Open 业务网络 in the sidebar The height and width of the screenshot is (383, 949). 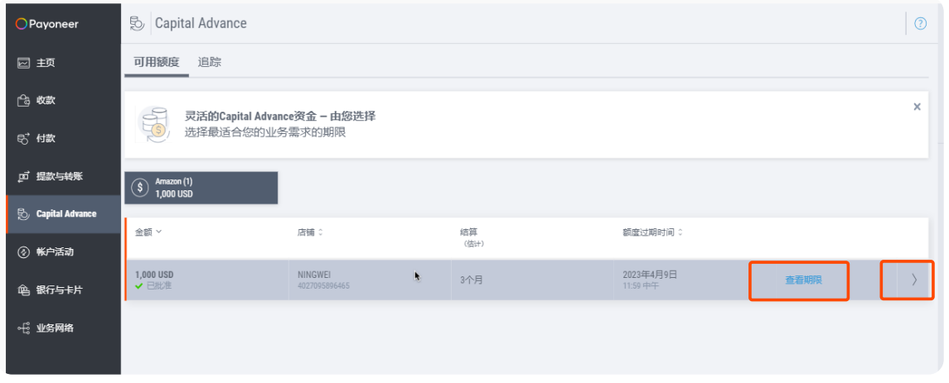[64, 328]
